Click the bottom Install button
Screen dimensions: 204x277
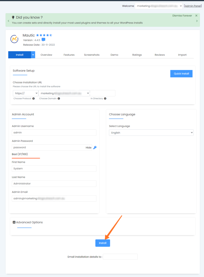103,243
